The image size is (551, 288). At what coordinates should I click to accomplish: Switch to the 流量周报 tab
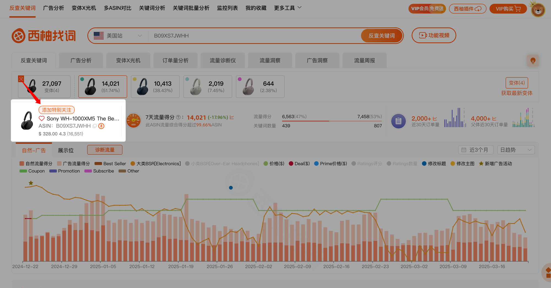[x=364, y=60]
